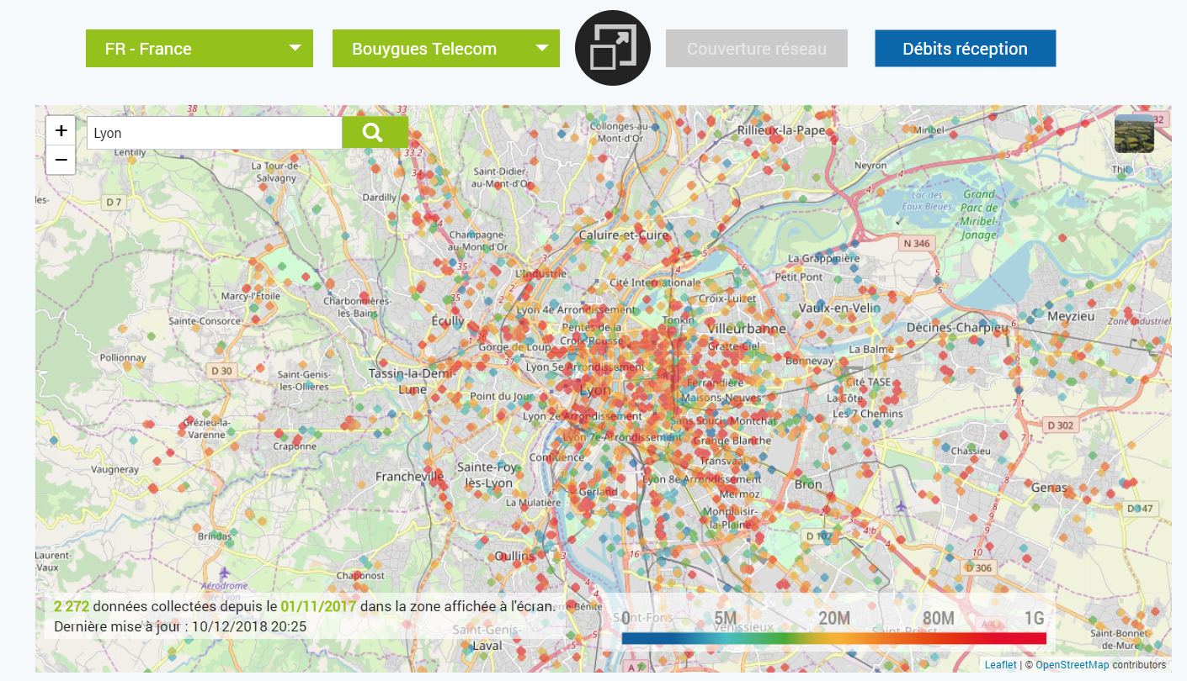Click the Sainte-Consorce map label

205,320
